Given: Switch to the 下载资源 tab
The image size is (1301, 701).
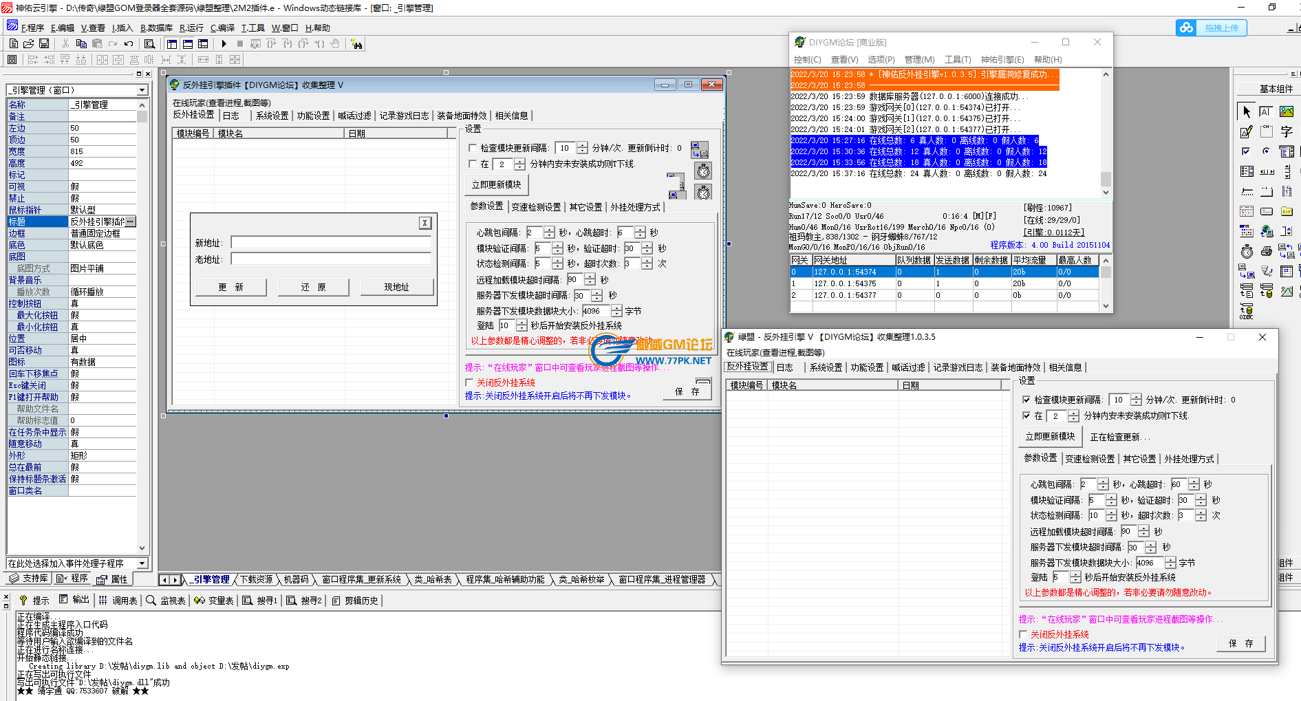Looking at the screenshot, I should pos(256,580).
